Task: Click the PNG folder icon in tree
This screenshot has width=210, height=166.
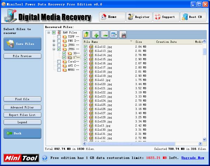Action: point(65,41)
